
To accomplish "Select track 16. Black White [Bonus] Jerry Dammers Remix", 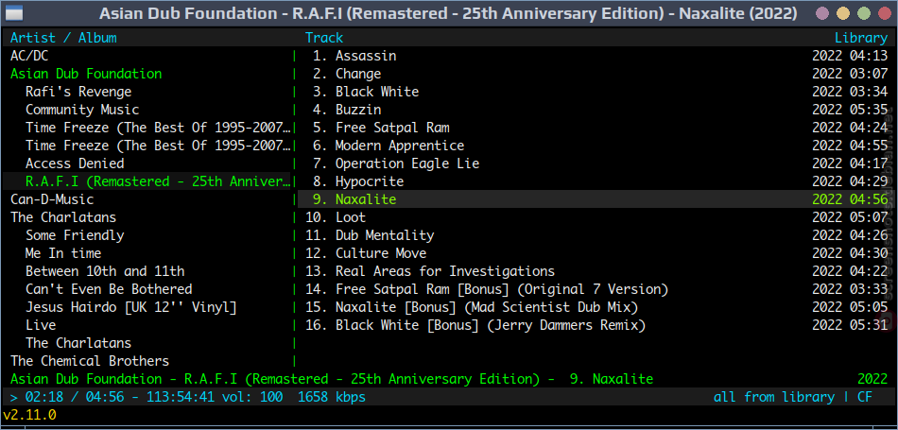I will point(596,325).
